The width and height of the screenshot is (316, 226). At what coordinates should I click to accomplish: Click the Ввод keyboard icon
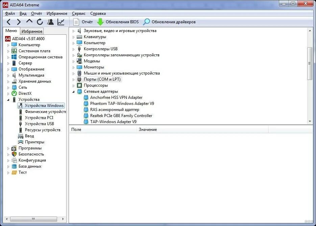point(21,136)
